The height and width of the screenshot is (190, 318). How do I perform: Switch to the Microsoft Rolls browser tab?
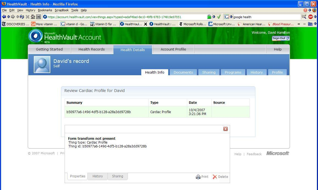point(193,24)
